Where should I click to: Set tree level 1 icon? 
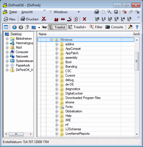coord(103,19)
